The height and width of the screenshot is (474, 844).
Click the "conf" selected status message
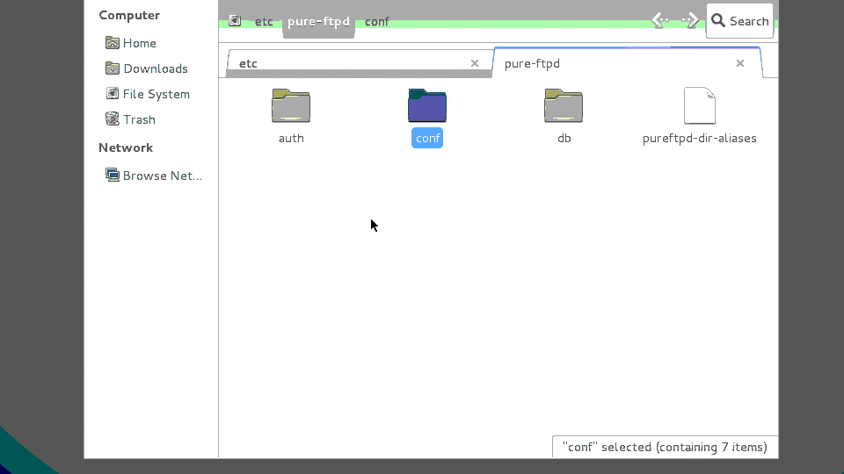pyautogui.click(x=665, y=447)
